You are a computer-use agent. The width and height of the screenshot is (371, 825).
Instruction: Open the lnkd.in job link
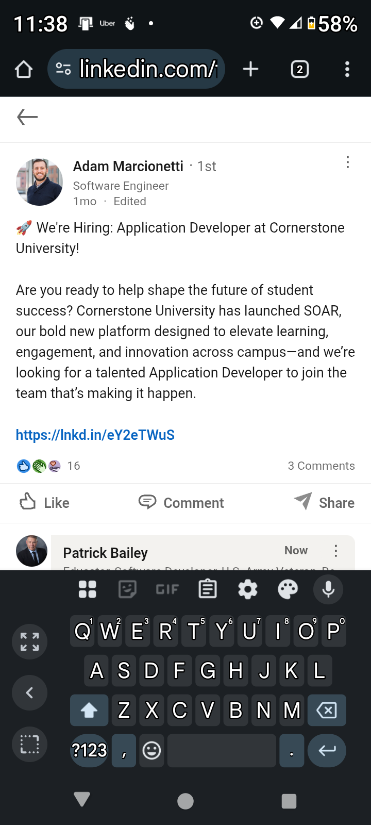point(95,435)
